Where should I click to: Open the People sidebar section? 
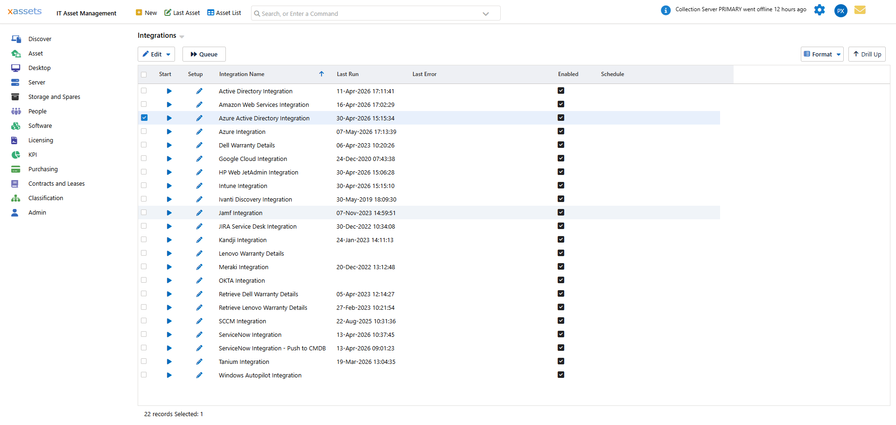coord(37,111)
